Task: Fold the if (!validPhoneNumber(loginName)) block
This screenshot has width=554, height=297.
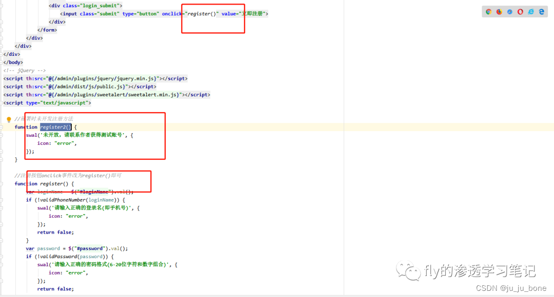Action: point(2,200)
